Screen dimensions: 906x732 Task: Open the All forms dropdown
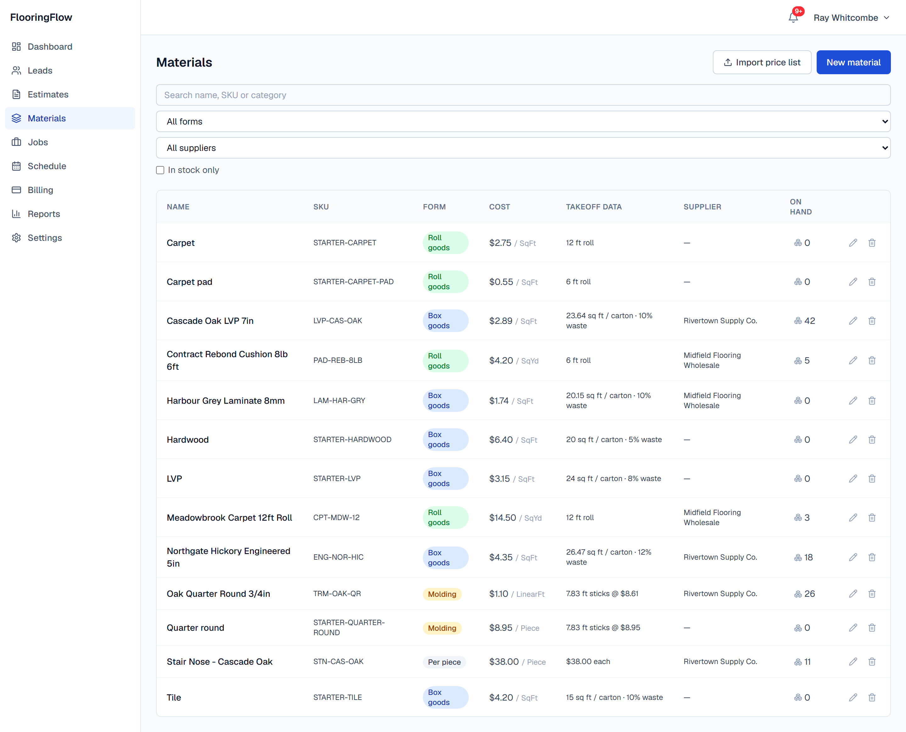[x=523, y=121]
